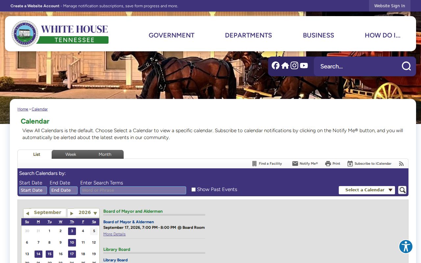Click Website Sign In button
The image size is (421, 263).
[390, 6]
